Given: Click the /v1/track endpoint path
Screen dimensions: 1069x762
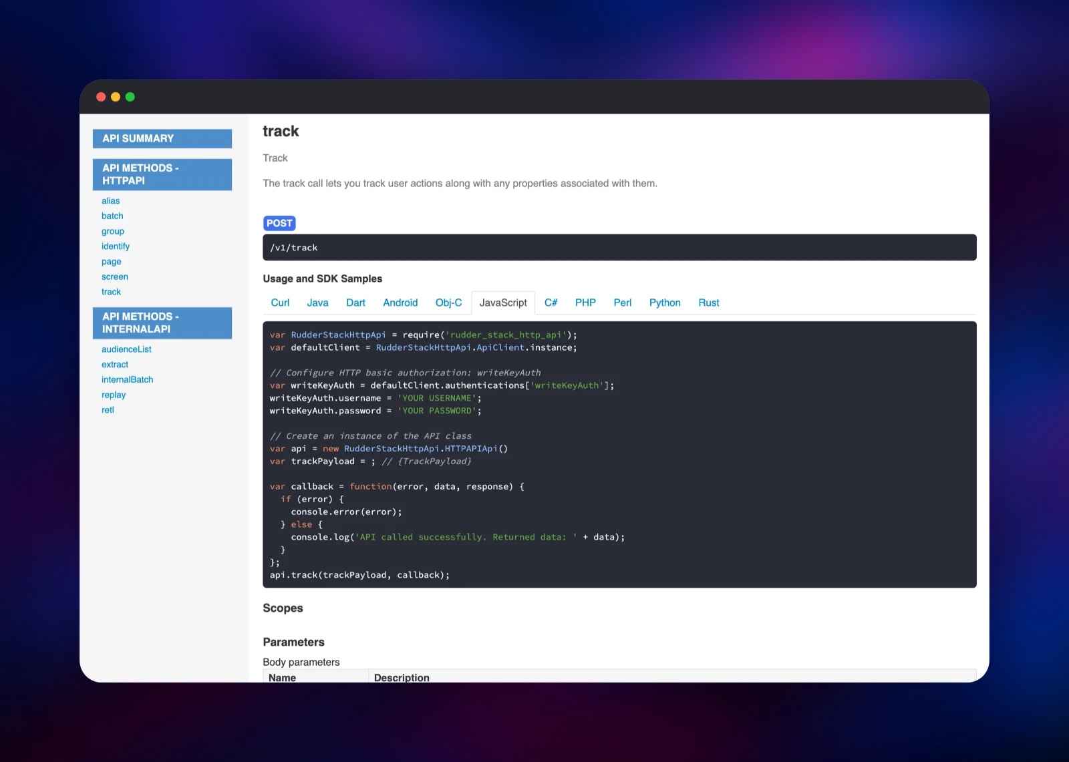Looking at the screenshot, I should 294,248.
